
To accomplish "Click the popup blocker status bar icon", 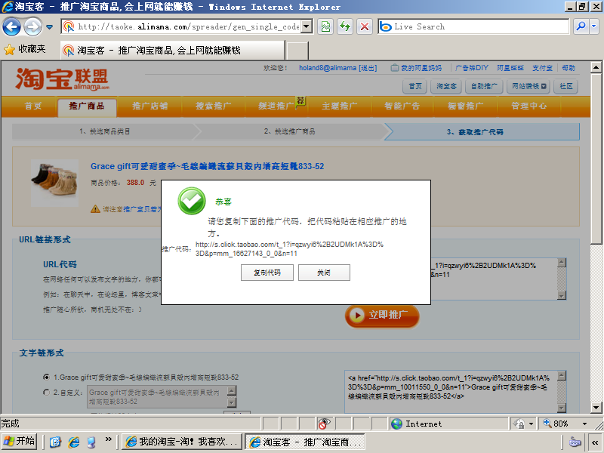I will 324,424.
